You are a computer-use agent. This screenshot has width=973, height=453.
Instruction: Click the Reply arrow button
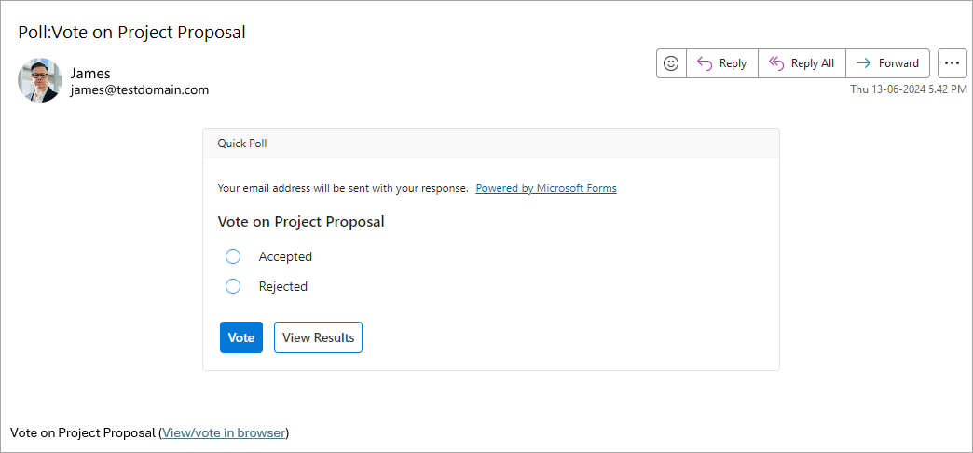(722, 63)
